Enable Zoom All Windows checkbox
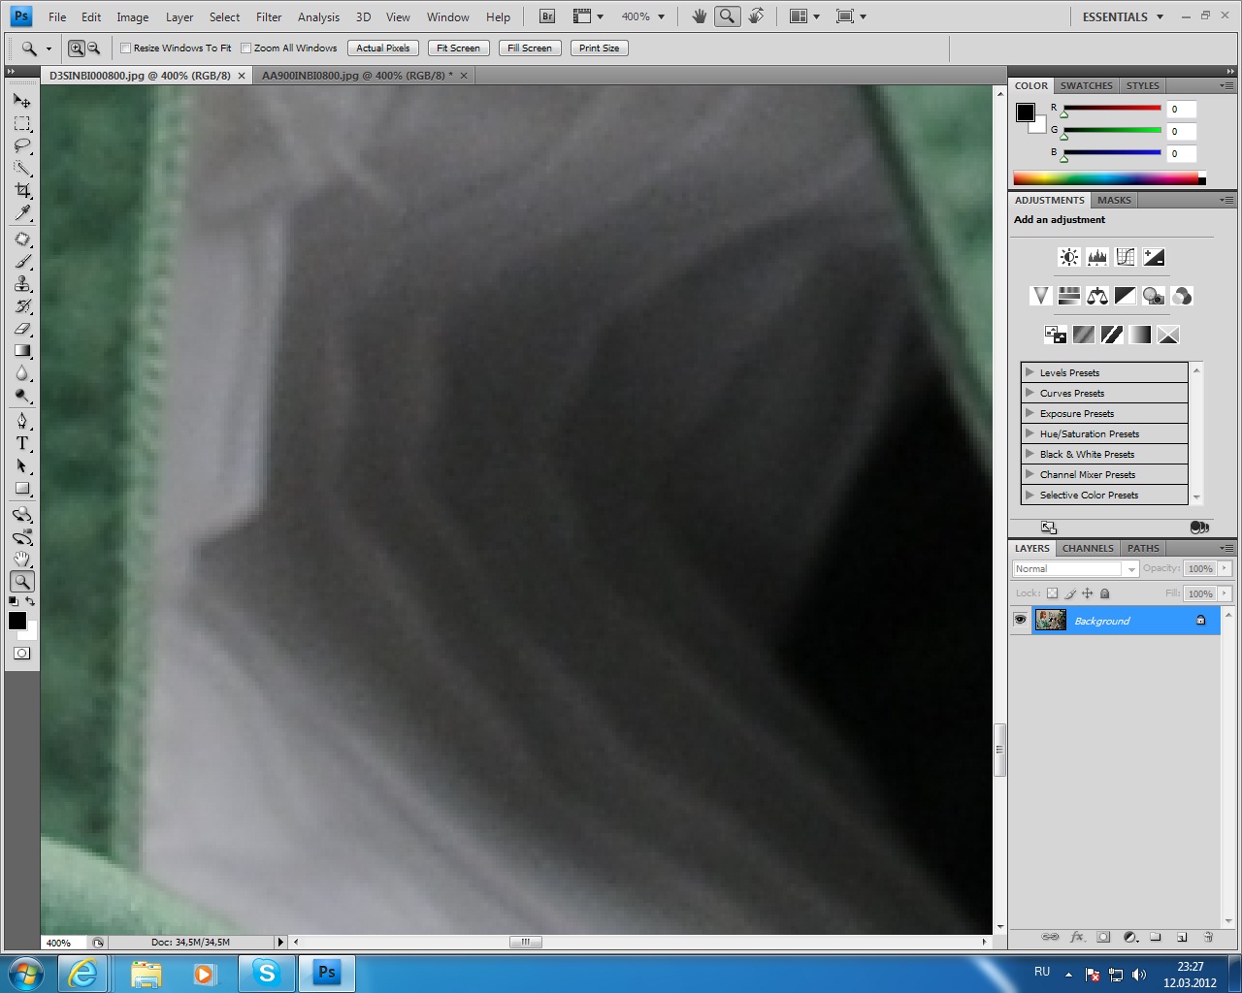This screenshot has height=993, width=1242. (x=246, y=48)
